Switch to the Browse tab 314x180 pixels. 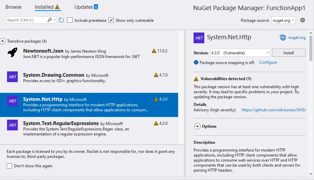pos(13,7)
